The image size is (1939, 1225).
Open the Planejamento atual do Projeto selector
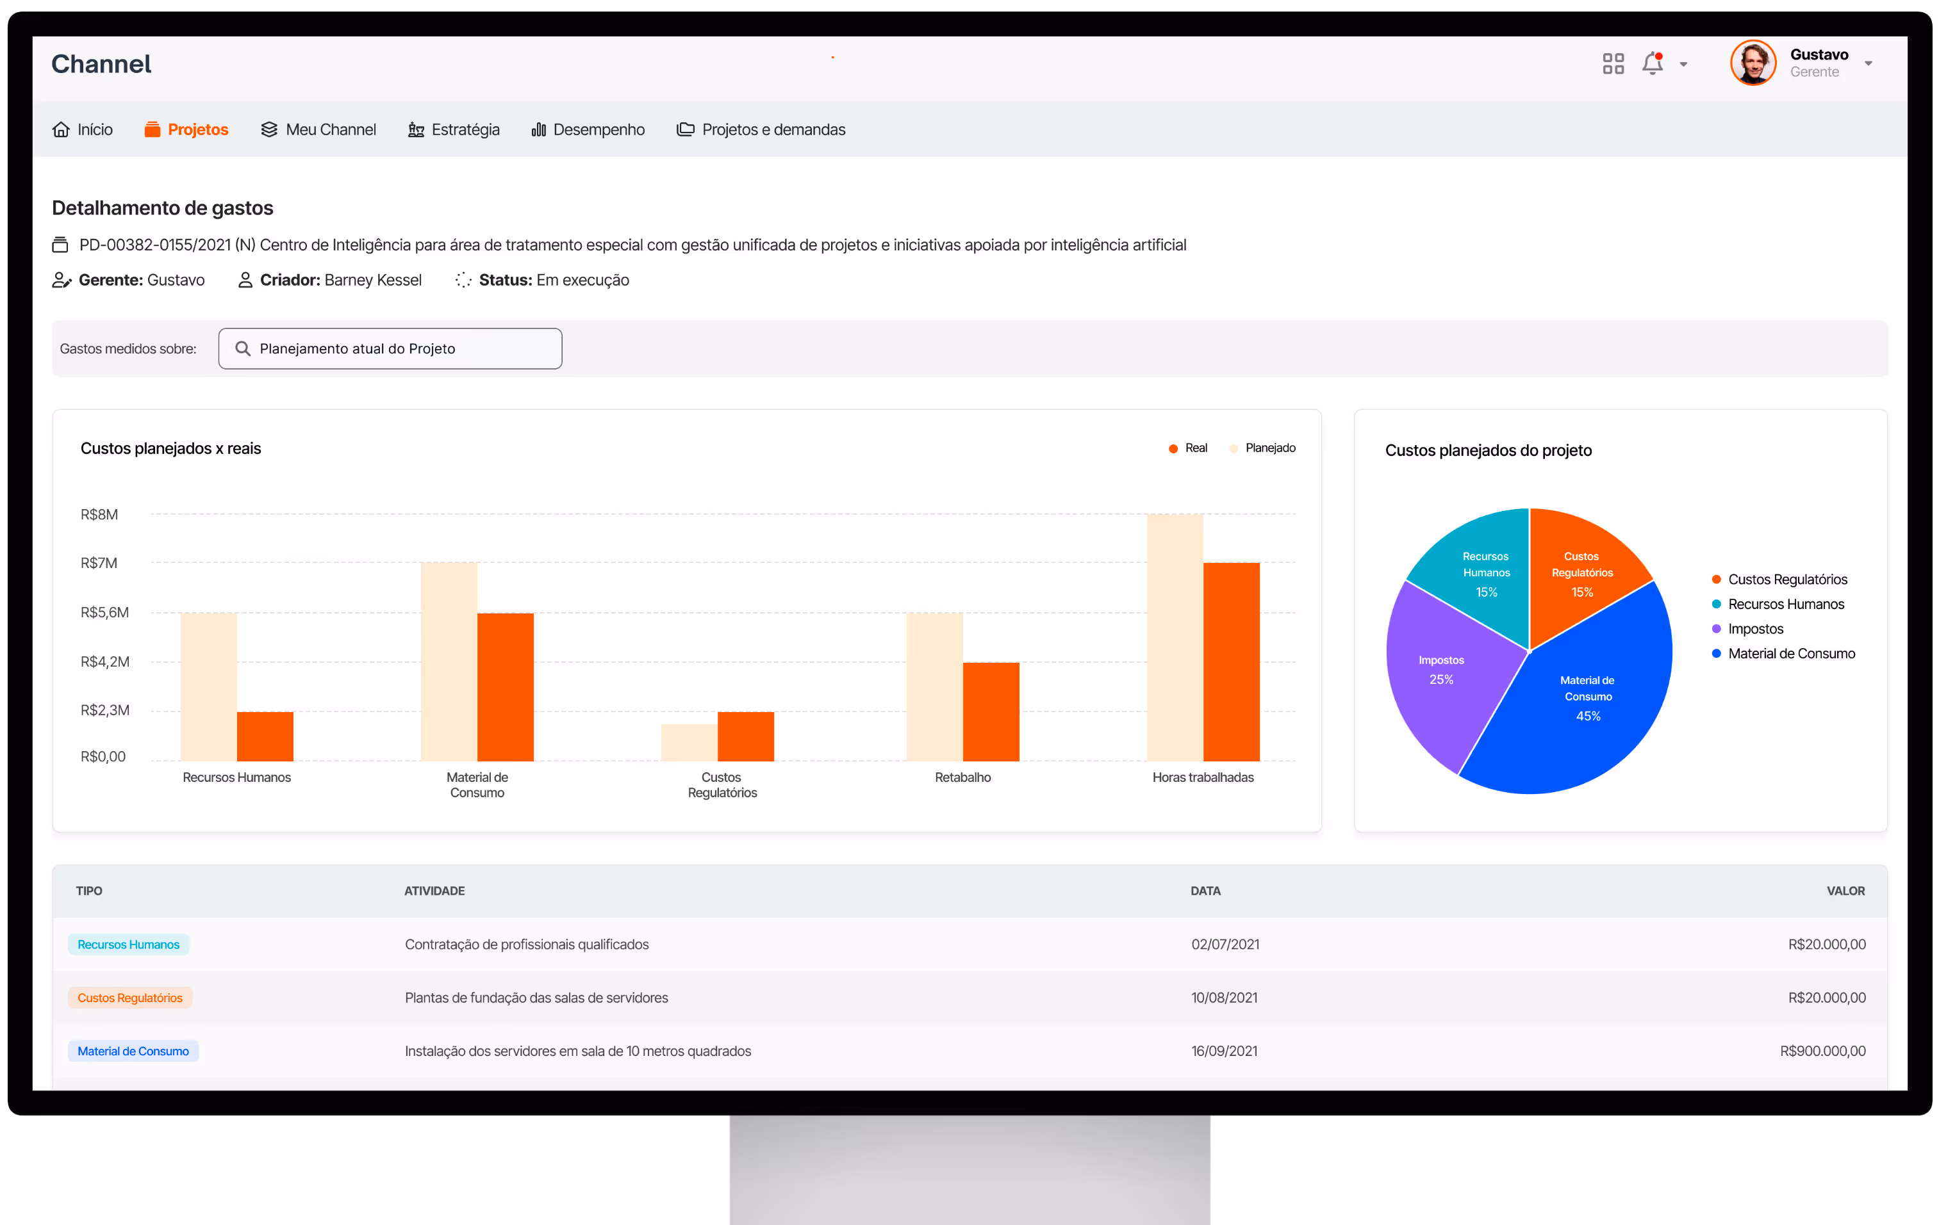click(390, 348)
